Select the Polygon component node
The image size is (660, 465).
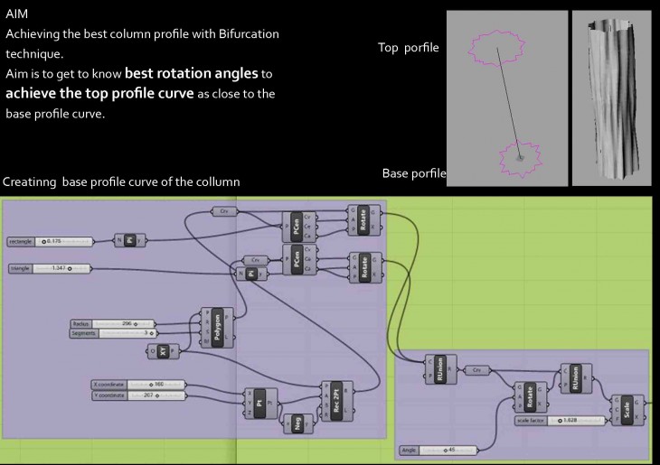pyautogui.click(x=215, y=326)
